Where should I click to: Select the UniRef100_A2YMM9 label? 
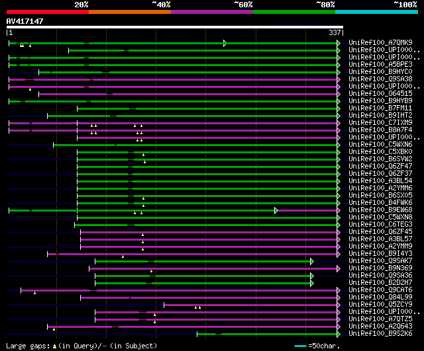[380, 247]
